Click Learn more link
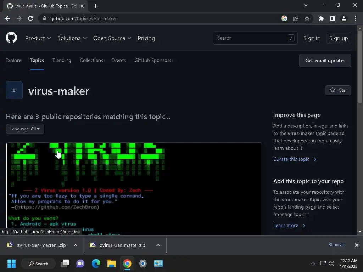 click(289, 225)
